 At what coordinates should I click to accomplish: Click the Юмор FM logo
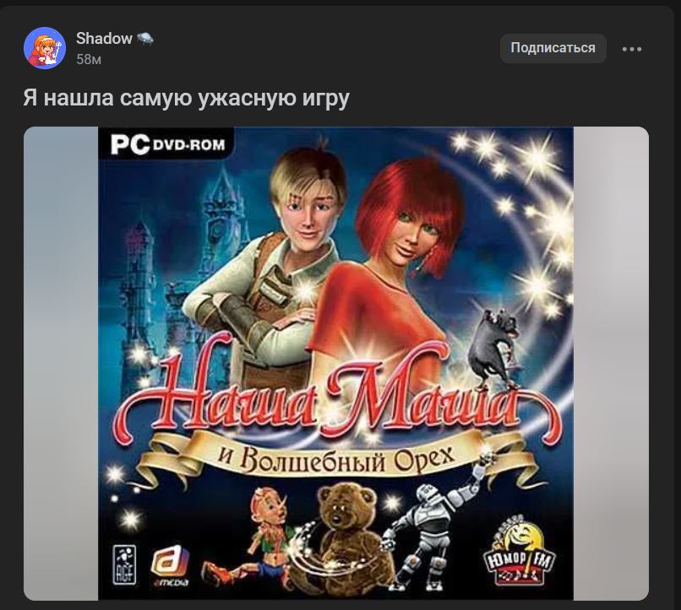pos(519,551)
